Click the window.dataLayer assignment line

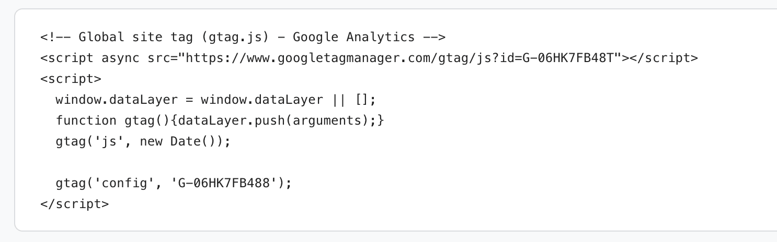[216, 100]
